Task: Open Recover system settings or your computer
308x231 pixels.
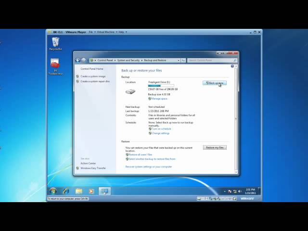Action: coord(149,167)
